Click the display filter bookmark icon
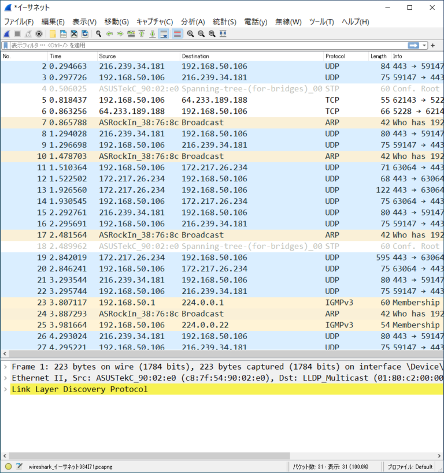 pos(6,45)
